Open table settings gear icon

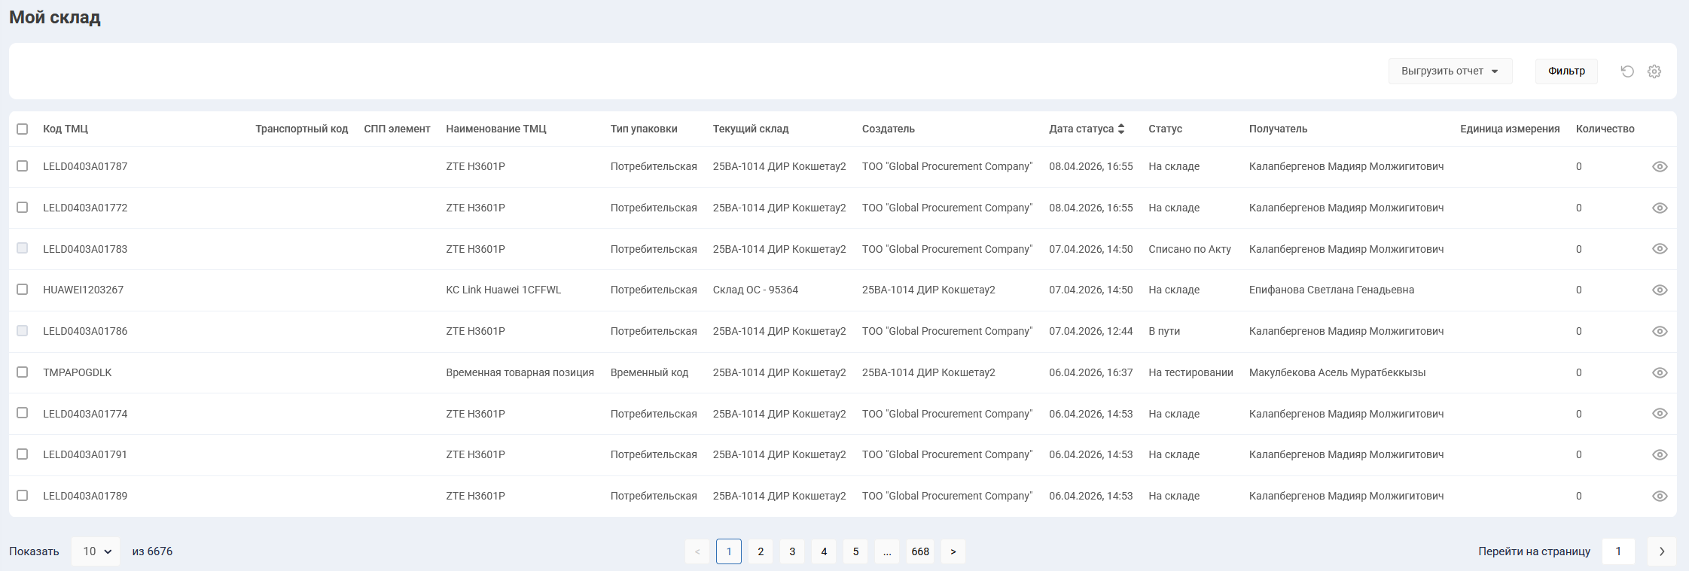(x=1654, y=71)
